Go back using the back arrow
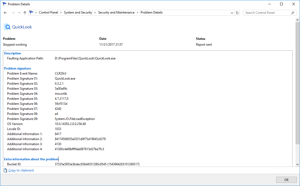Image resolution: width=300 pixels, height=186 pixels. coord(5,13)
